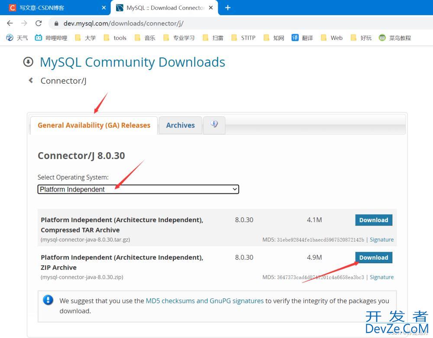The width and height of the screenshot is (433, 338).
Task: Close the MySQL Download Connector tab
Action: click(x=211, y=8)
